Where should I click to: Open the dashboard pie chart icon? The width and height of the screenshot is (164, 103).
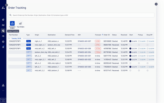3,20
